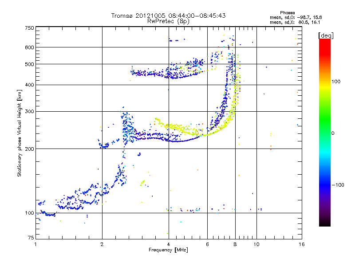Image resolution: width=355 pixels, height=266 pixels.
Task: Click the '[deg]' colorbar unit label
Action: tap(326, 35)
